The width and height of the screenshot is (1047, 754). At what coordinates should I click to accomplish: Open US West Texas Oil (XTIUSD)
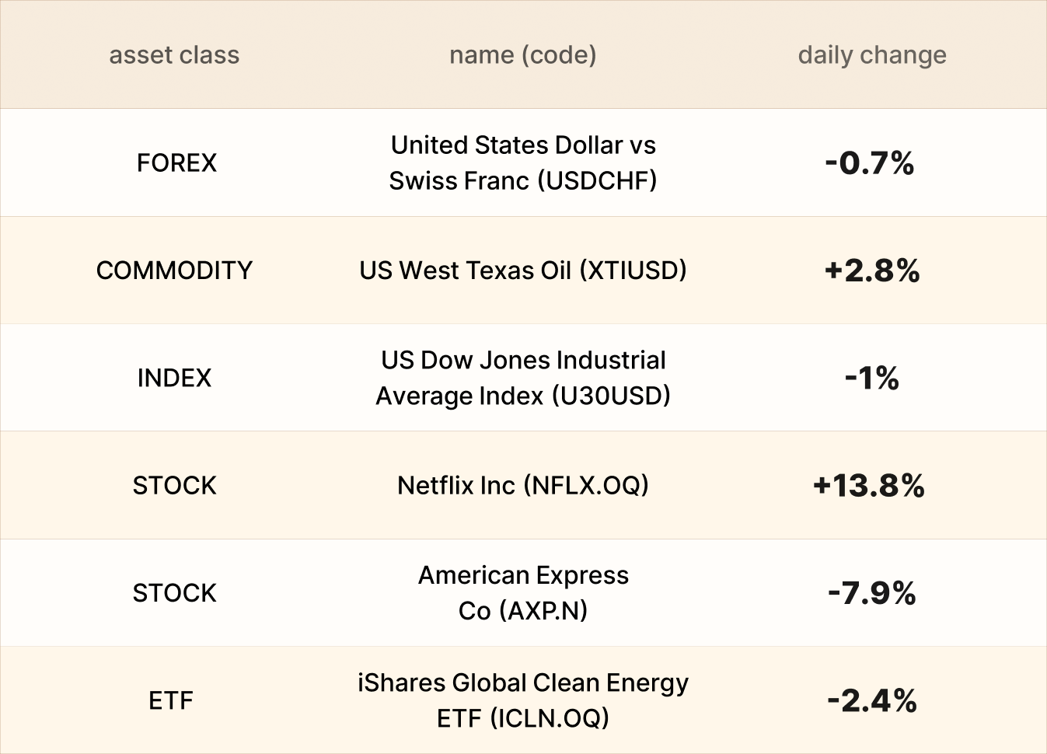(522, 271)
